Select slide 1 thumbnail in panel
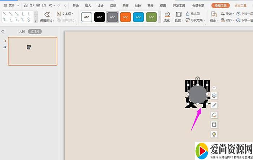 pos(33,51)
